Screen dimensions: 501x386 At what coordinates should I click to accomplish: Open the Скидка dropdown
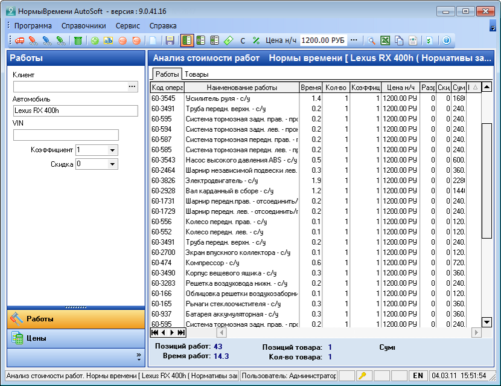pyautogui.click(x=112, y=164)
